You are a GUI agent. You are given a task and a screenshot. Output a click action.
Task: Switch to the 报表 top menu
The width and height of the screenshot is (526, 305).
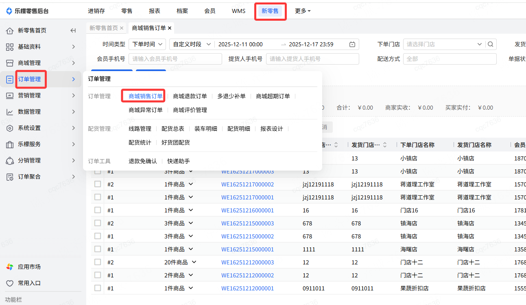(154, 11)
